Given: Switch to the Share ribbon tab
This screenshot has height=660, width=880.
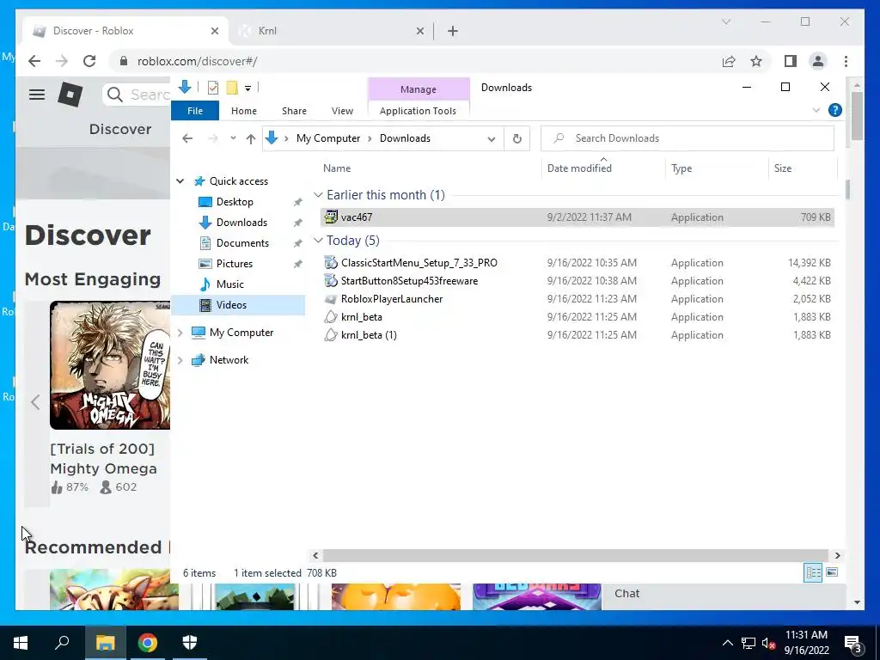Looking at the screenshot, I should click(294, 111).
